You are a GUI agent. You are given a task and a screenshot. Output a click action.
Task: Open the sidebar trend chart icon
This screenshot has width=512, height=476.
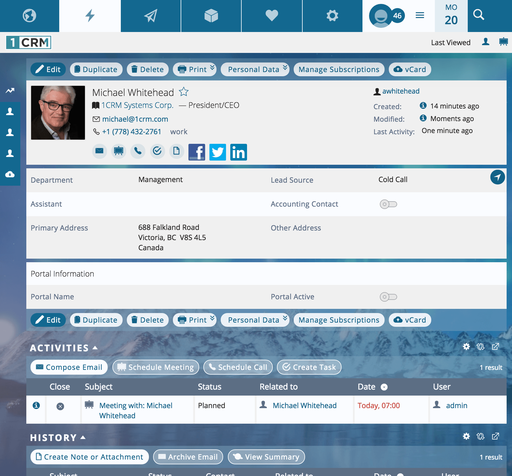10,91
